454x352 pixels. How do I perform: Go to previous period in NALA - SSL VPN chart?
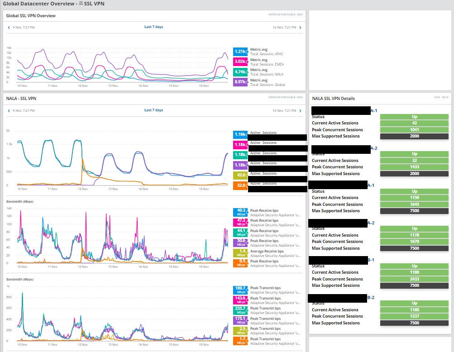click(9, 110)
